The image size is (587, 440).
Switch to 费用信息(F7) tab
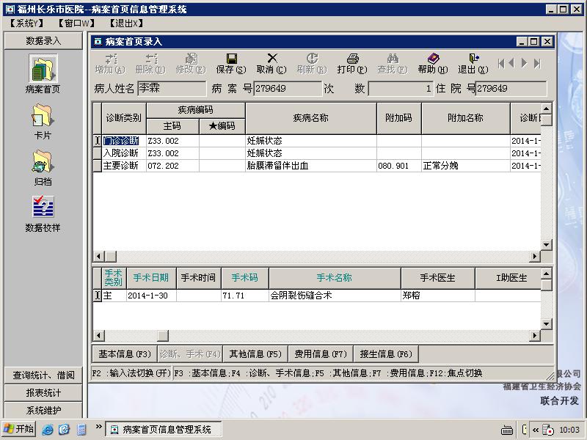[321, 354]
